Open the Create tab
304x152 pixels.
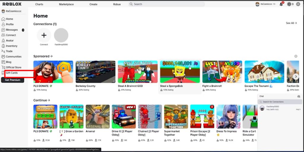93,4
